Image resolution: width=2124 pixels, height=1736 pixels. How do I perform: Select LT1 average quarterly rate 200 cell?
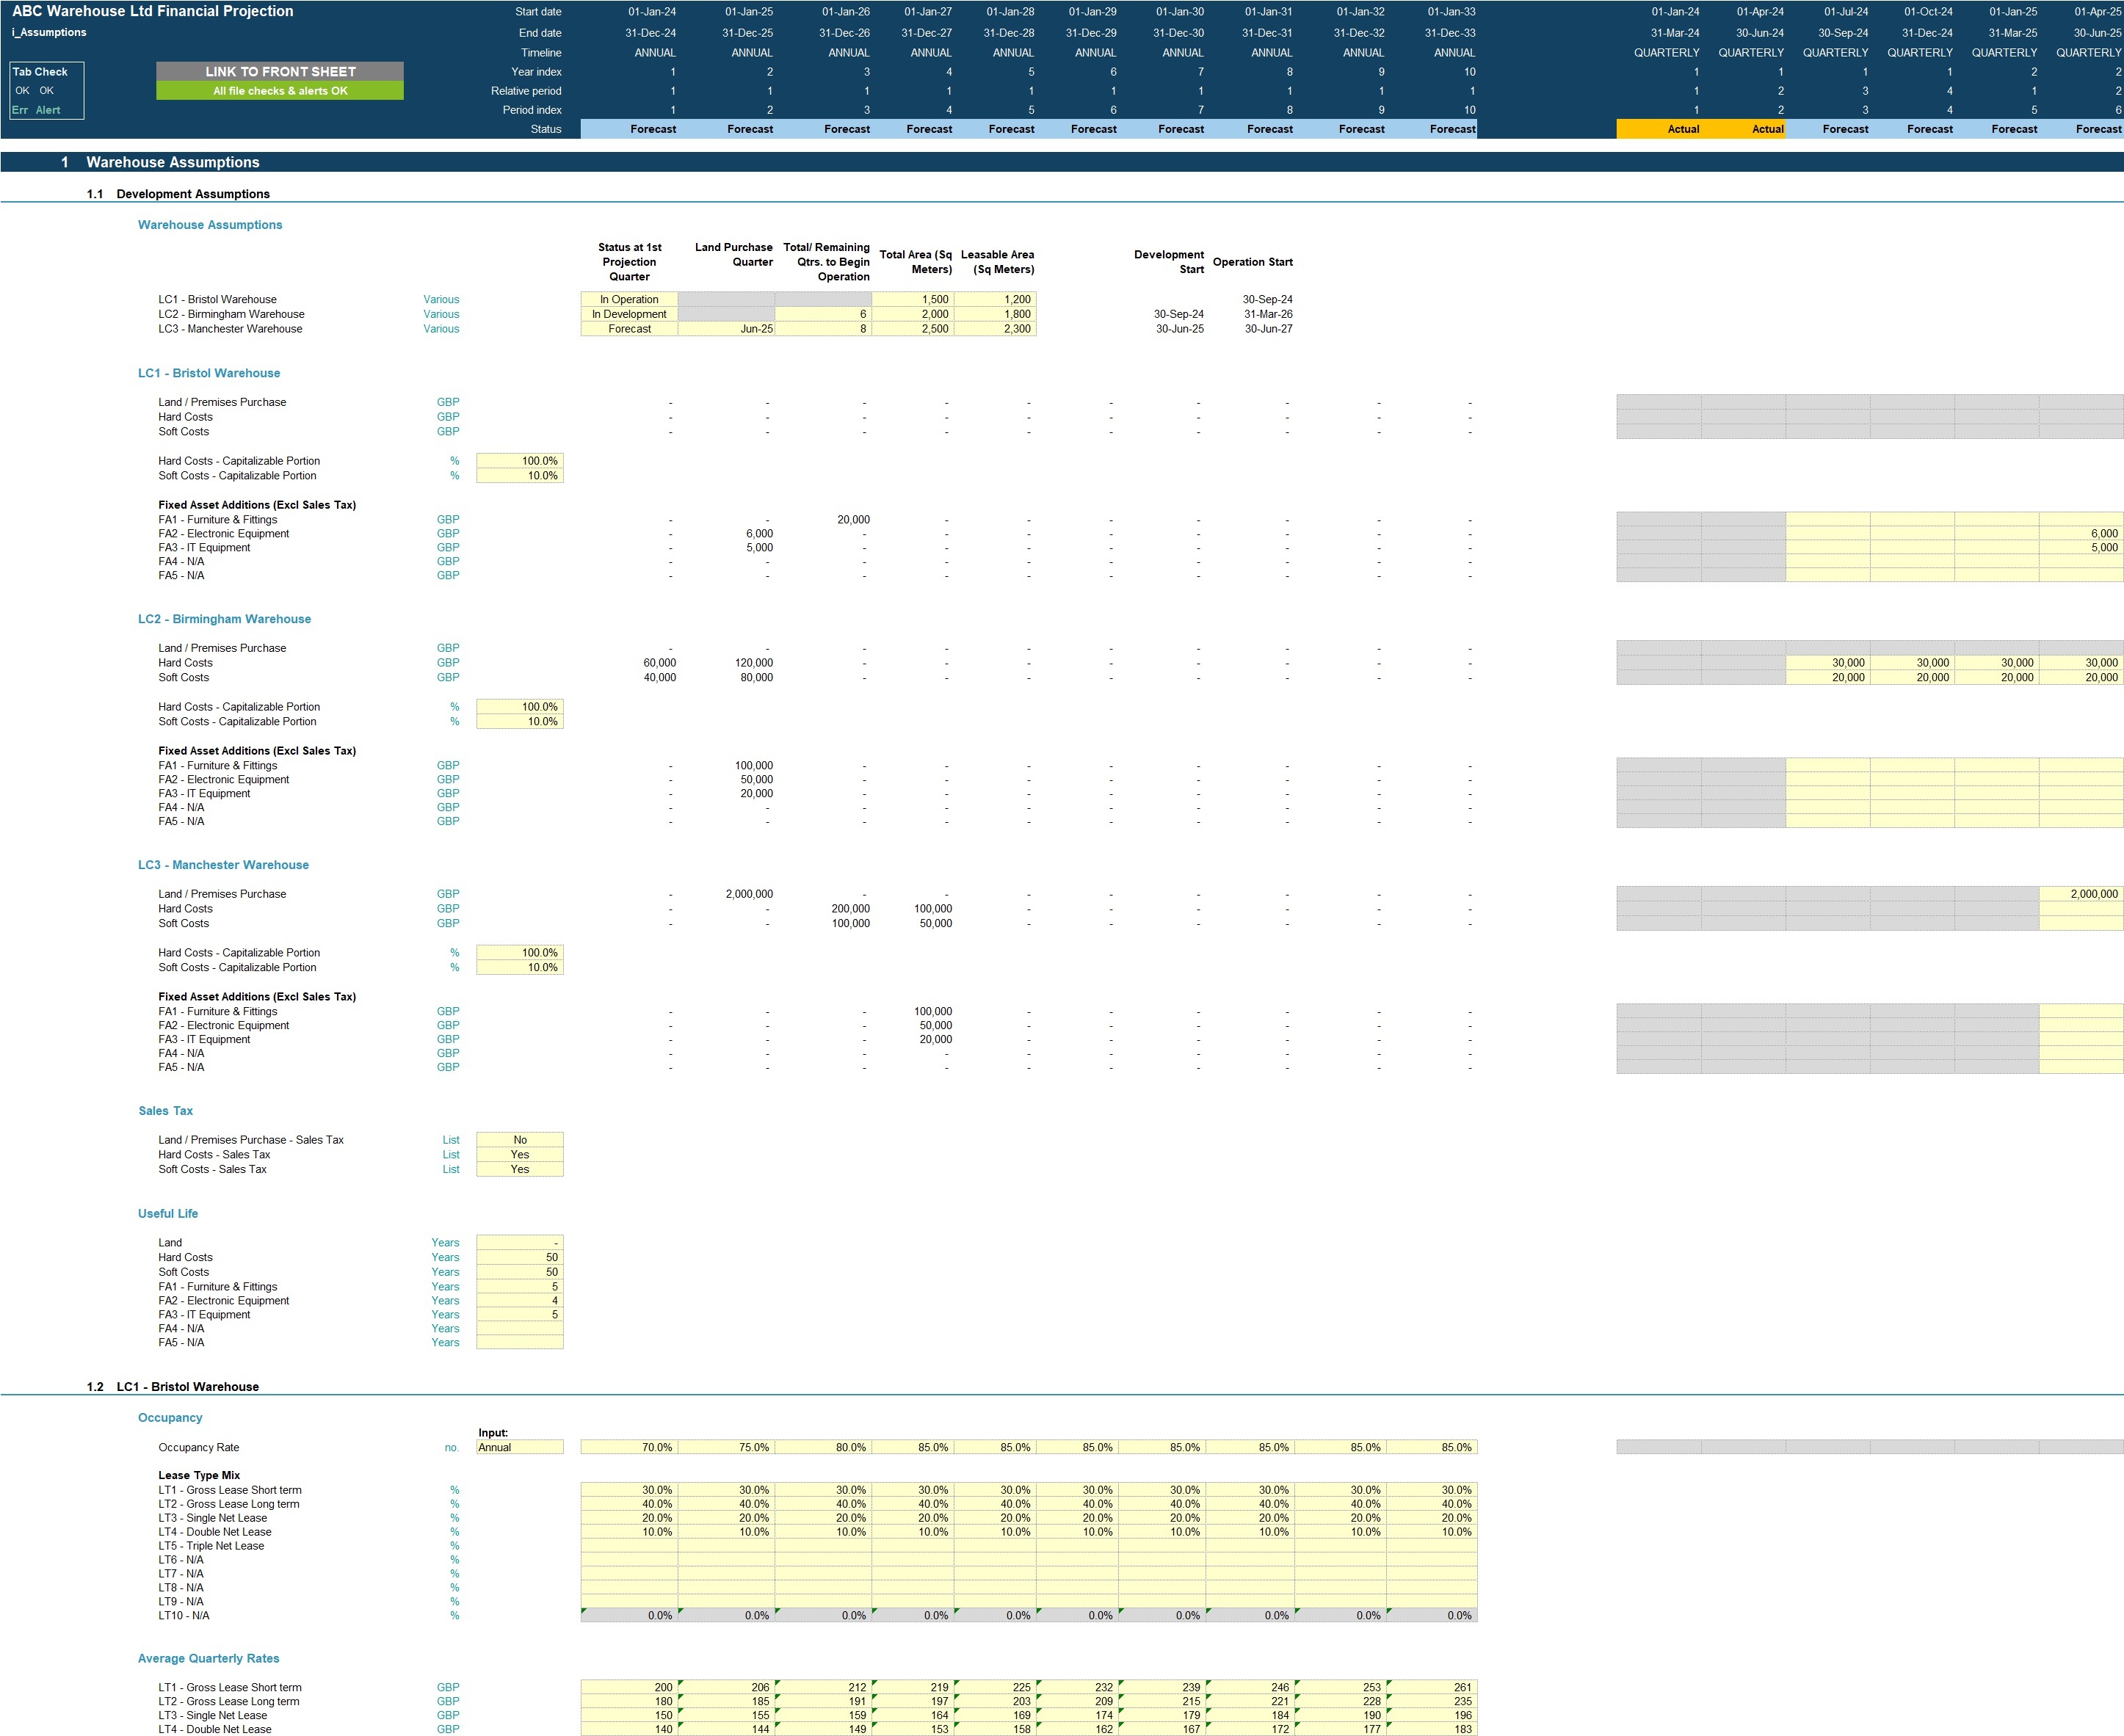tap(629, 1687)
